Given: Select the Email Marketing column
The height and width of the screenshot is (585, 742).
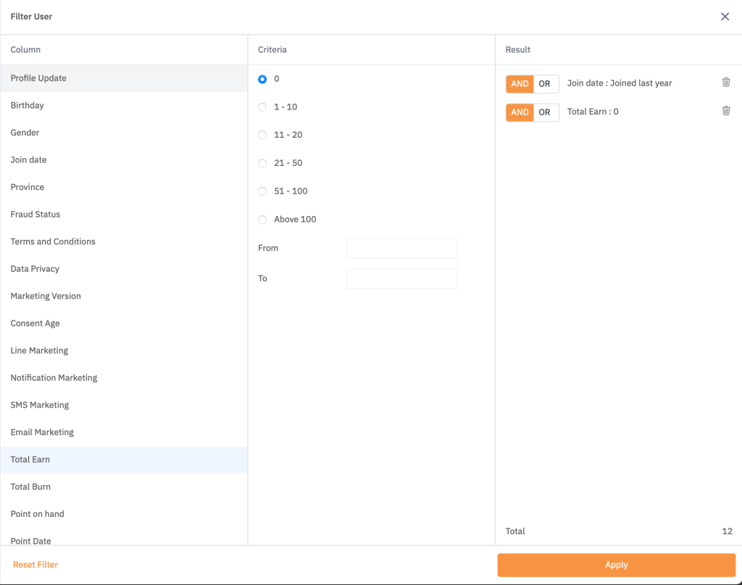Looking at the screenshot, I should click(x=42, y=433).
